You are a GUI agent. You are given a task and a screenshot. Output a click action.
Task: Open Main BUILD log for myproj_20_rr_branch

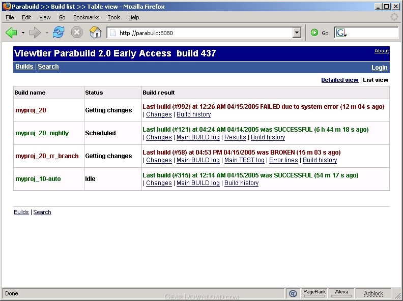(198, 160)
